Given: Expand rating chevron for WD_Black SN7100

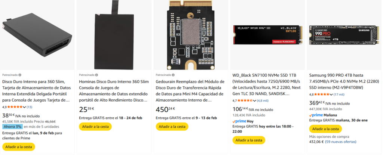Looking at the screenshot, I should click(x=254, y=100).
